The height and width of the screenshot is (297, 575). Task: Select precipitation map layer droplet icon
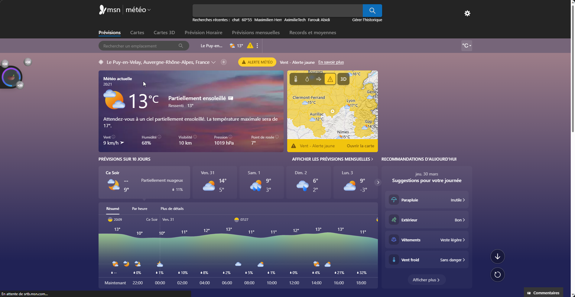[x=307, y=79]
